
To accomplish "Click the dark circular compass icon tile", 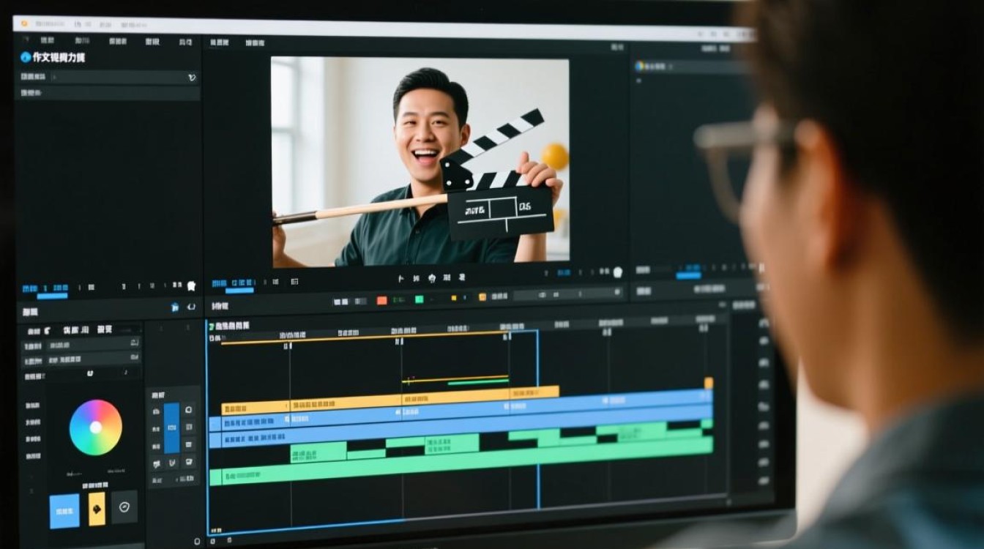I will (x=124, y=507).
